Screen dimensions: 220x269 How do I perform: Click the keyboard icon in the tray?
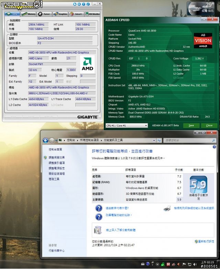click(x=143, y=264)
